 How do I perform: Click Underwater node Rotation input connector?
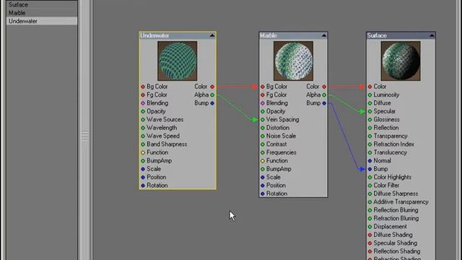[x=143, y=186]
